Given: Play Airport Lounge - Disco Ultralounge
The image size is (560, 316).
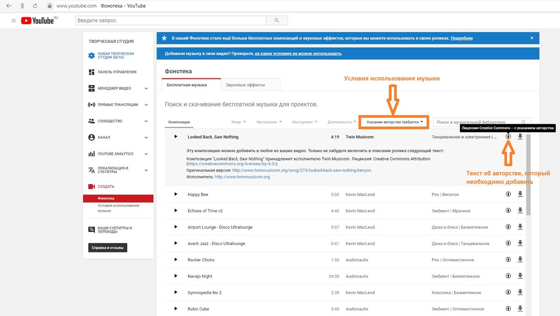Looking at the screenshot, I should pos(175,227).
